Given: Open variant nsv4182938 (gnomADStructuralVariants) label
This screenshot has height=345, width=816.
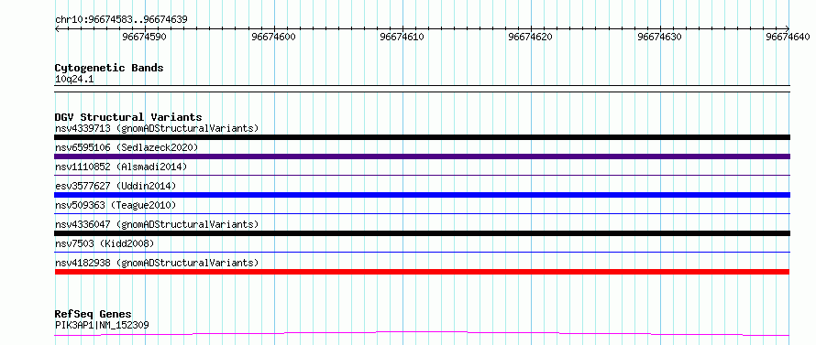Looking at the screenshot, I should [157, 263].
